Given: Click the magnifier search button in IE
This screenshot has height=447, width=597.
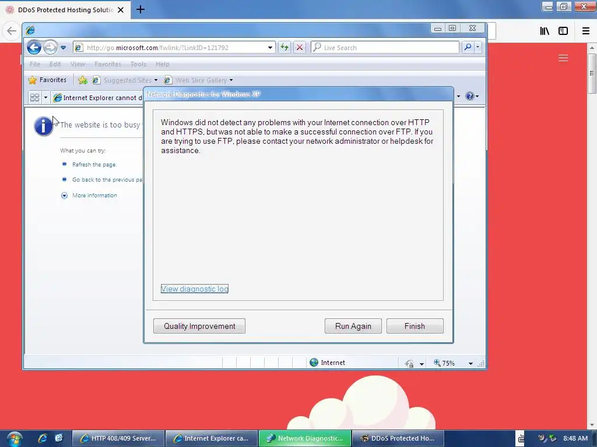Looking at the screenshot, I should [x=468, y=47].
